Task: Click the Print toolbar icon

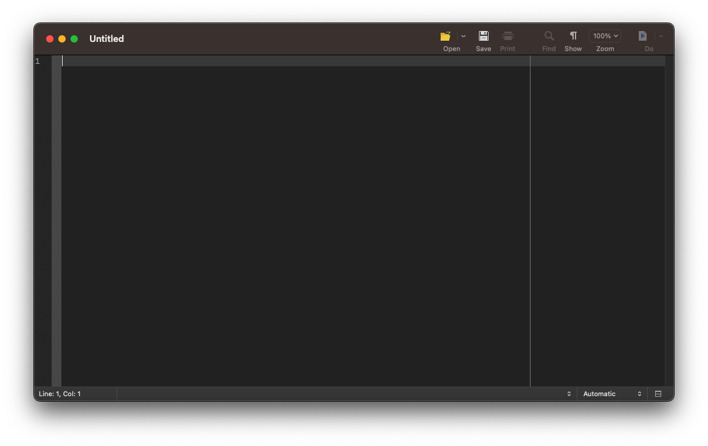Action: [507, 36]
